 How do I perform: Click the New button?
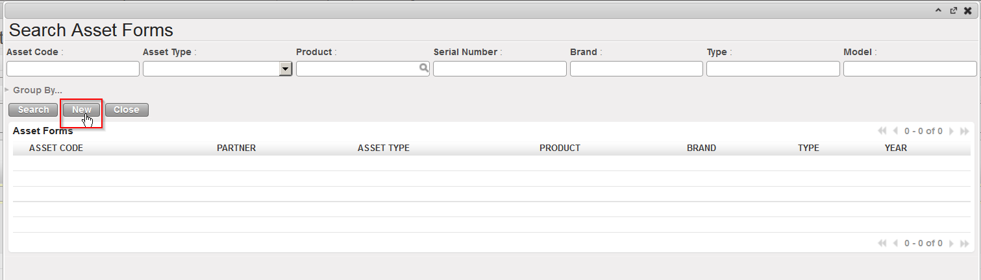point(81,110)
